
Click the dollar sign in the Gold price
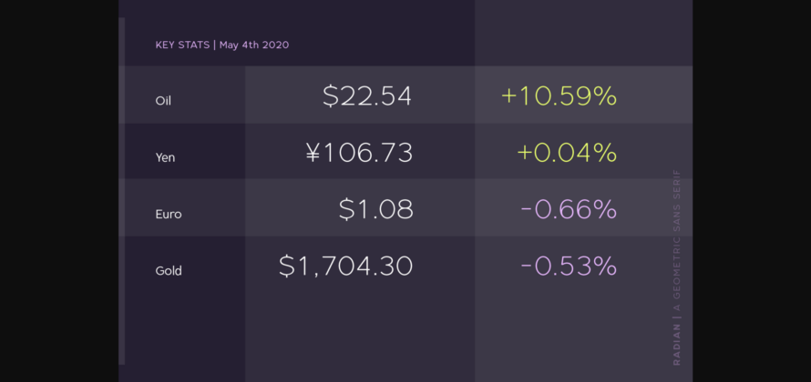click(286, 266)
